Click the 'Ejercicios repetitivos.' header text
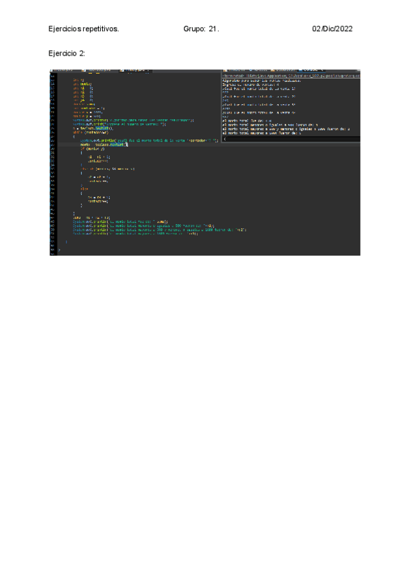 coord(84,29)
